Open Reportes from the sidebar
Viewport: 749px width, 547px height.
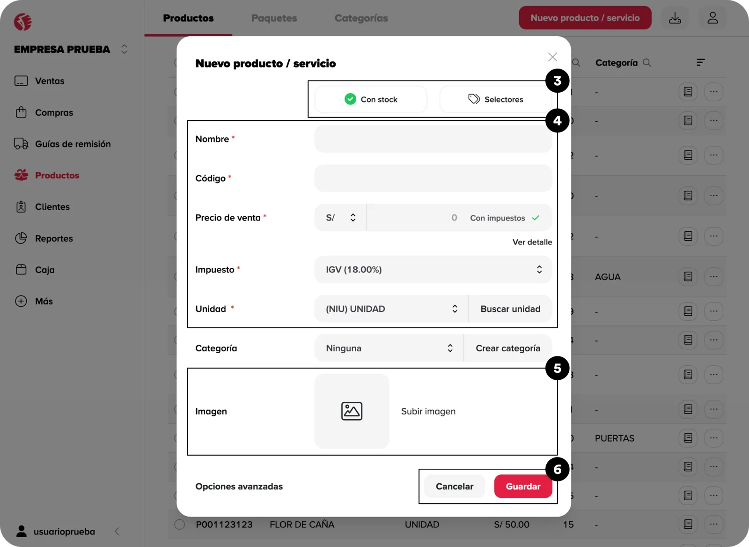tap(54, 238)
